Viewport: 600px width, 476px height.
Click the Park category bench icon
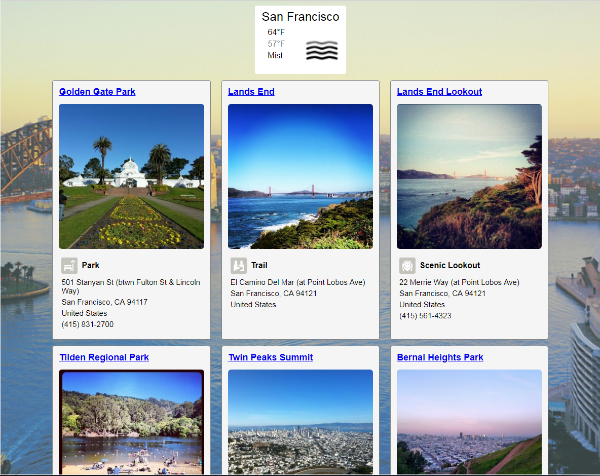pos(69,266)
